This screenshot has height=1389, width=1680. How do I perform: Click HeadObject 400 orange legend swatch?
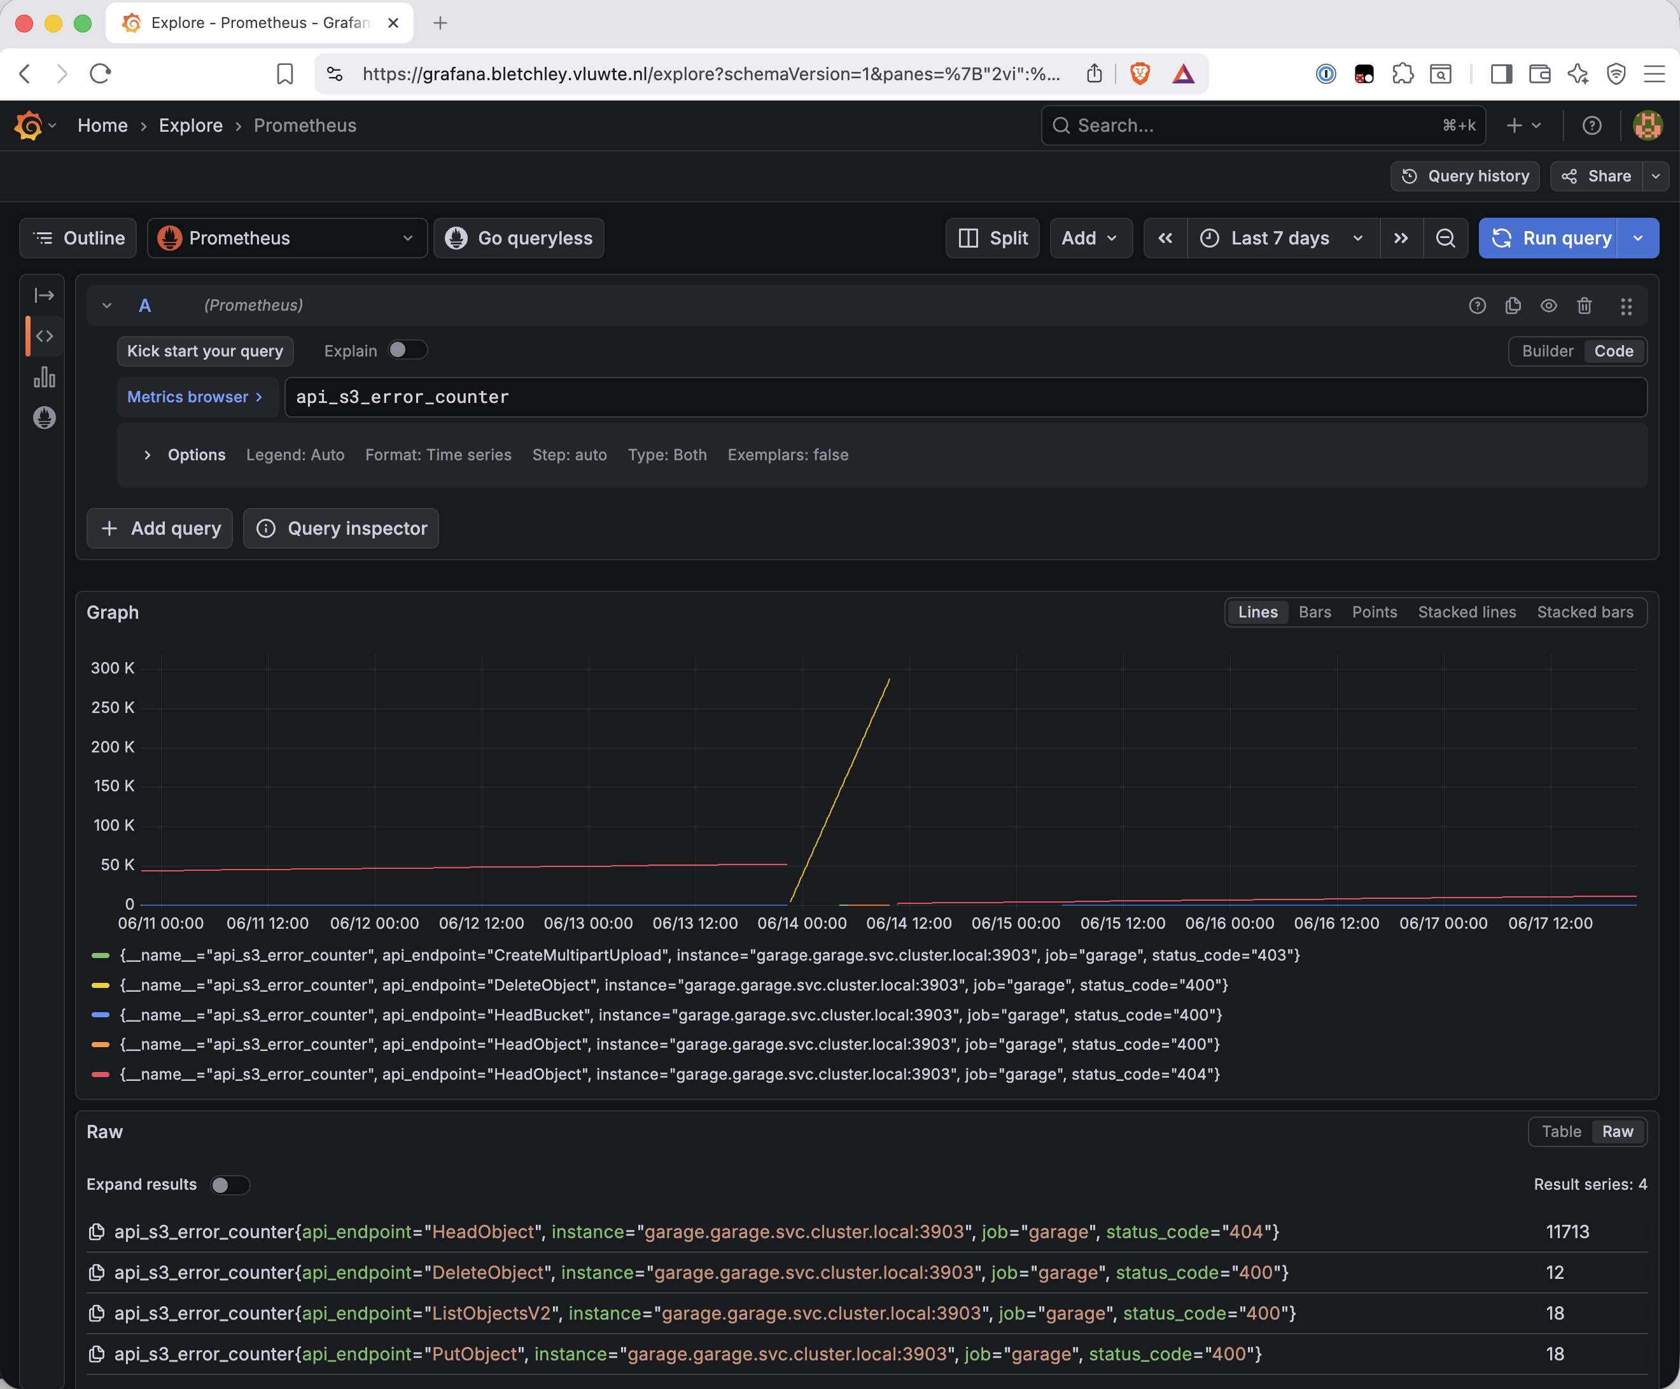[101, 1045]
